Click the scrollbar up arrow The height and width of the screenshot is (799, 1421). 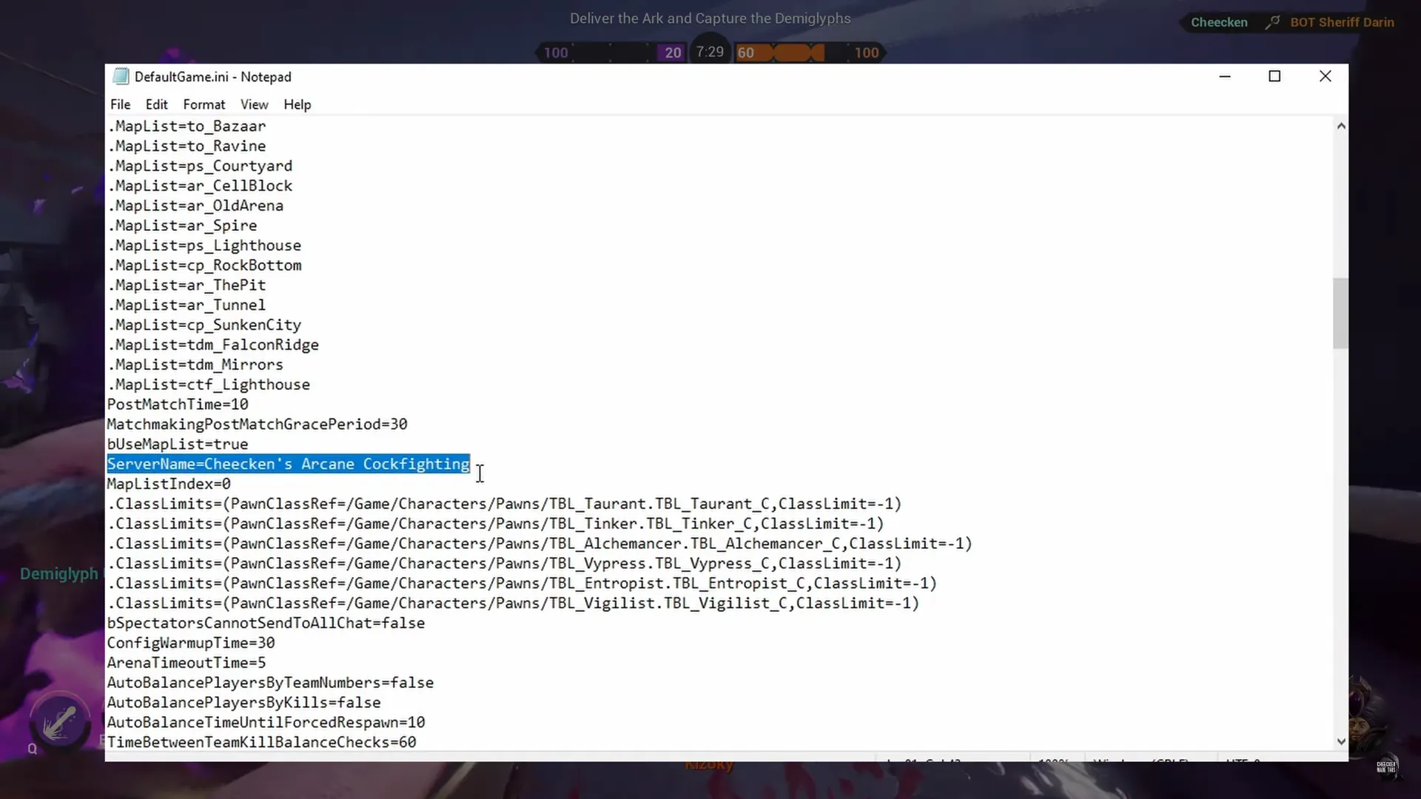1340,125
